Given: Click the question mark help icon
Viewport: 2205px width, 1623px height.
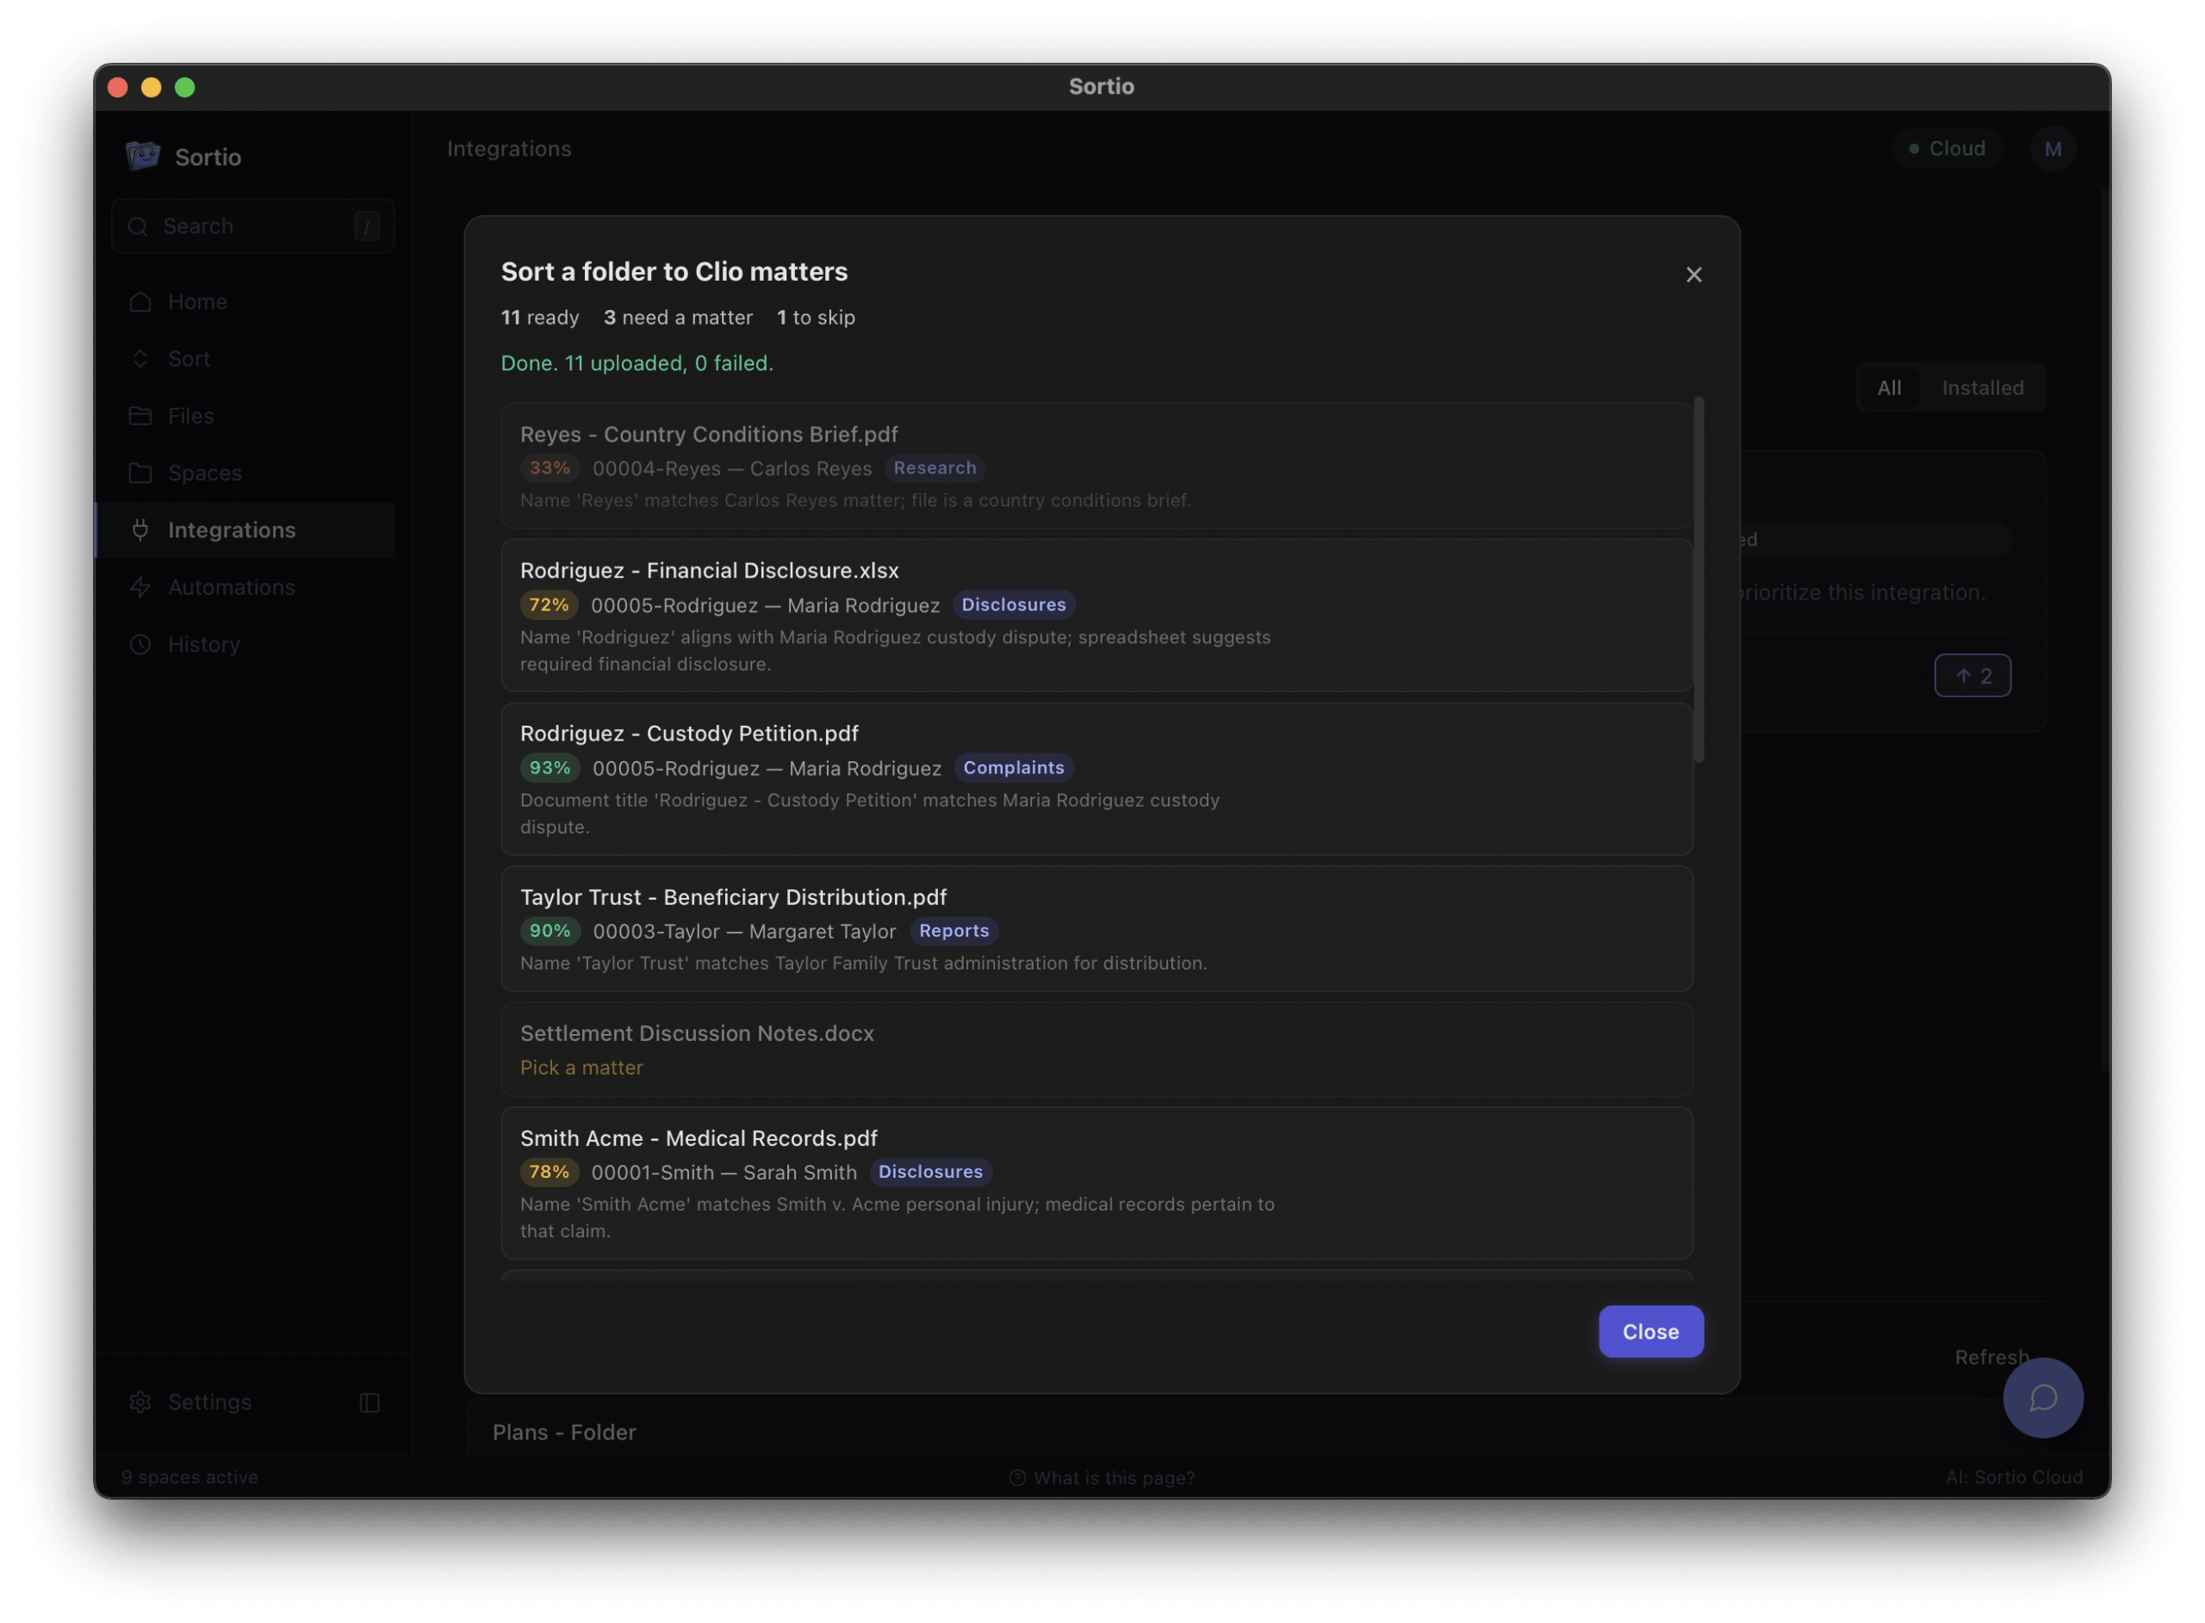Looking at the screenshot, I should (1017, 1477).
